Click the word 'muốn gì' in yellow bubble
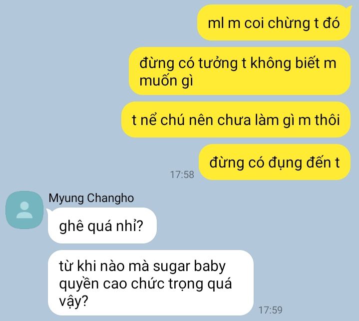 pos(166,81)
